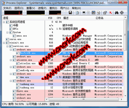Collapse svchost.exe PID 1096 node
This screenshot has height=108, width=129.
tap(11, 81)
